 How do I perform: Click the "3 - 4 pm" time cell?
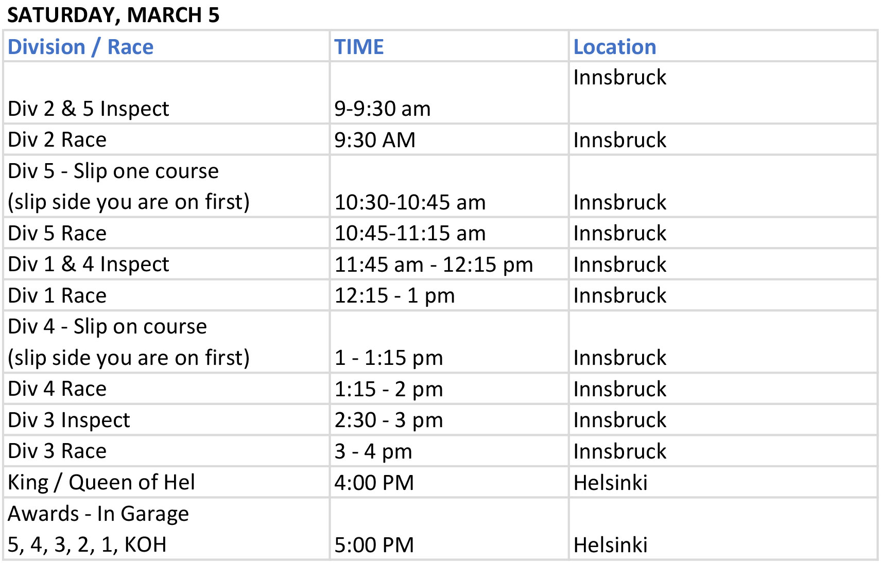pyautogui.click(x=373, y=451)
